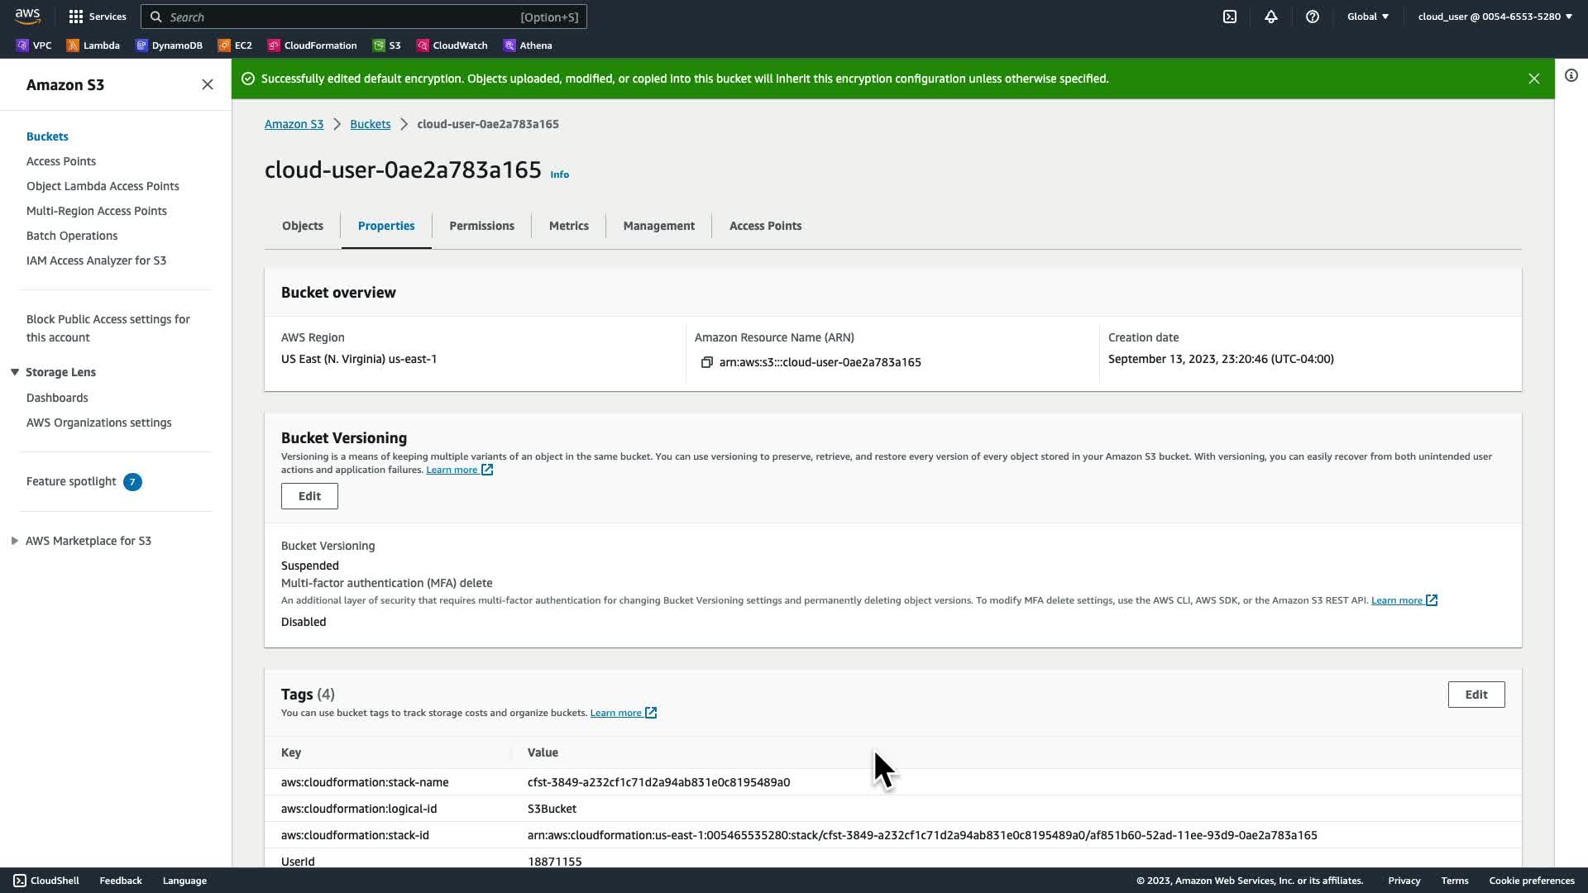The image size is (1588, 893).
Task: Dismiss the green success banner
Action: pos(1534,79)
